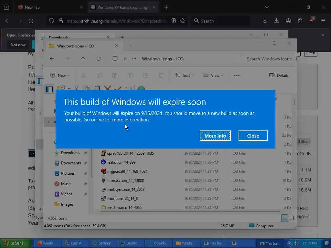
Task: Click the Explorer back arrow
Action: 52,59
